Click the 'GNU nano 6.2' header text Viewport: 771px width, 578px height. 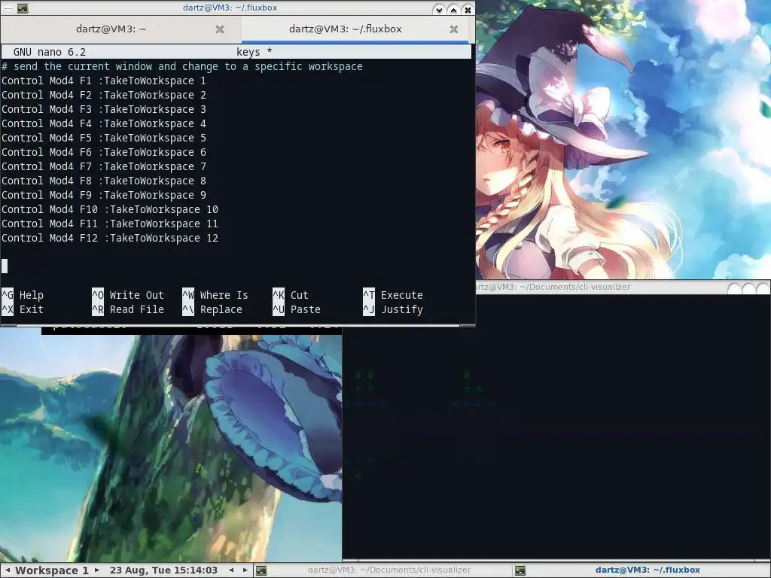(49, 52)
